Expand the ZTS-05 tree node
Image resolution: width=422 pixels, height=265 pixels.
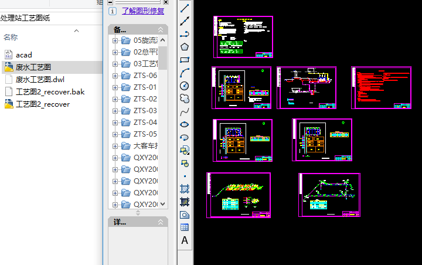click(x=115, y=134)
